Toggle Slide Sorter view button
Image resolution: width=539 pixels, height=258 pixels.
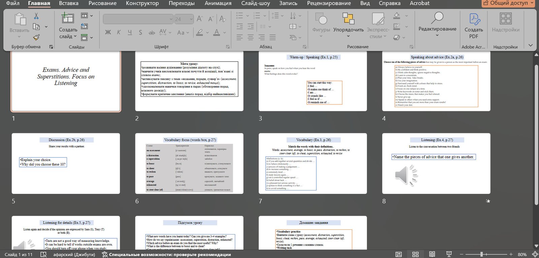[x=415, y=254]
